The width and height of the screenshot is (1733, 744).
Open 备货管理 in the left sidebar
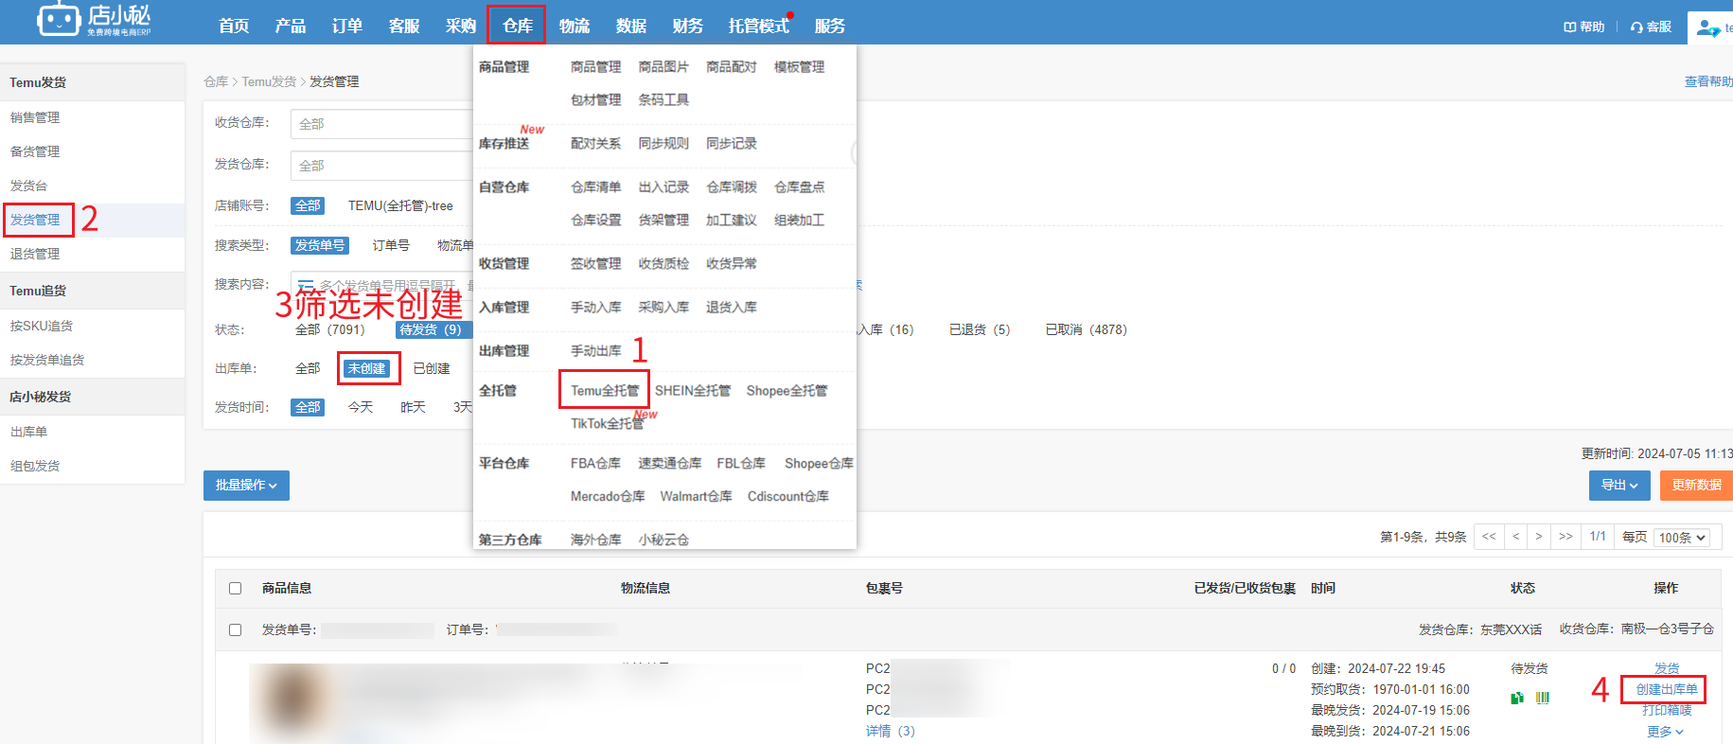coord(35,151)
